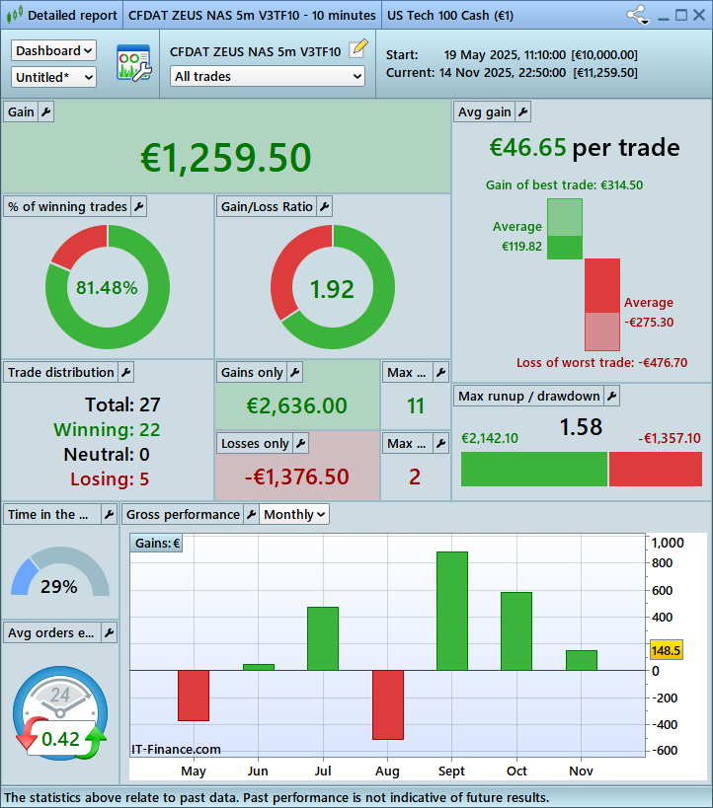Click the 81.48% winning trades donut

pos(108,287)
